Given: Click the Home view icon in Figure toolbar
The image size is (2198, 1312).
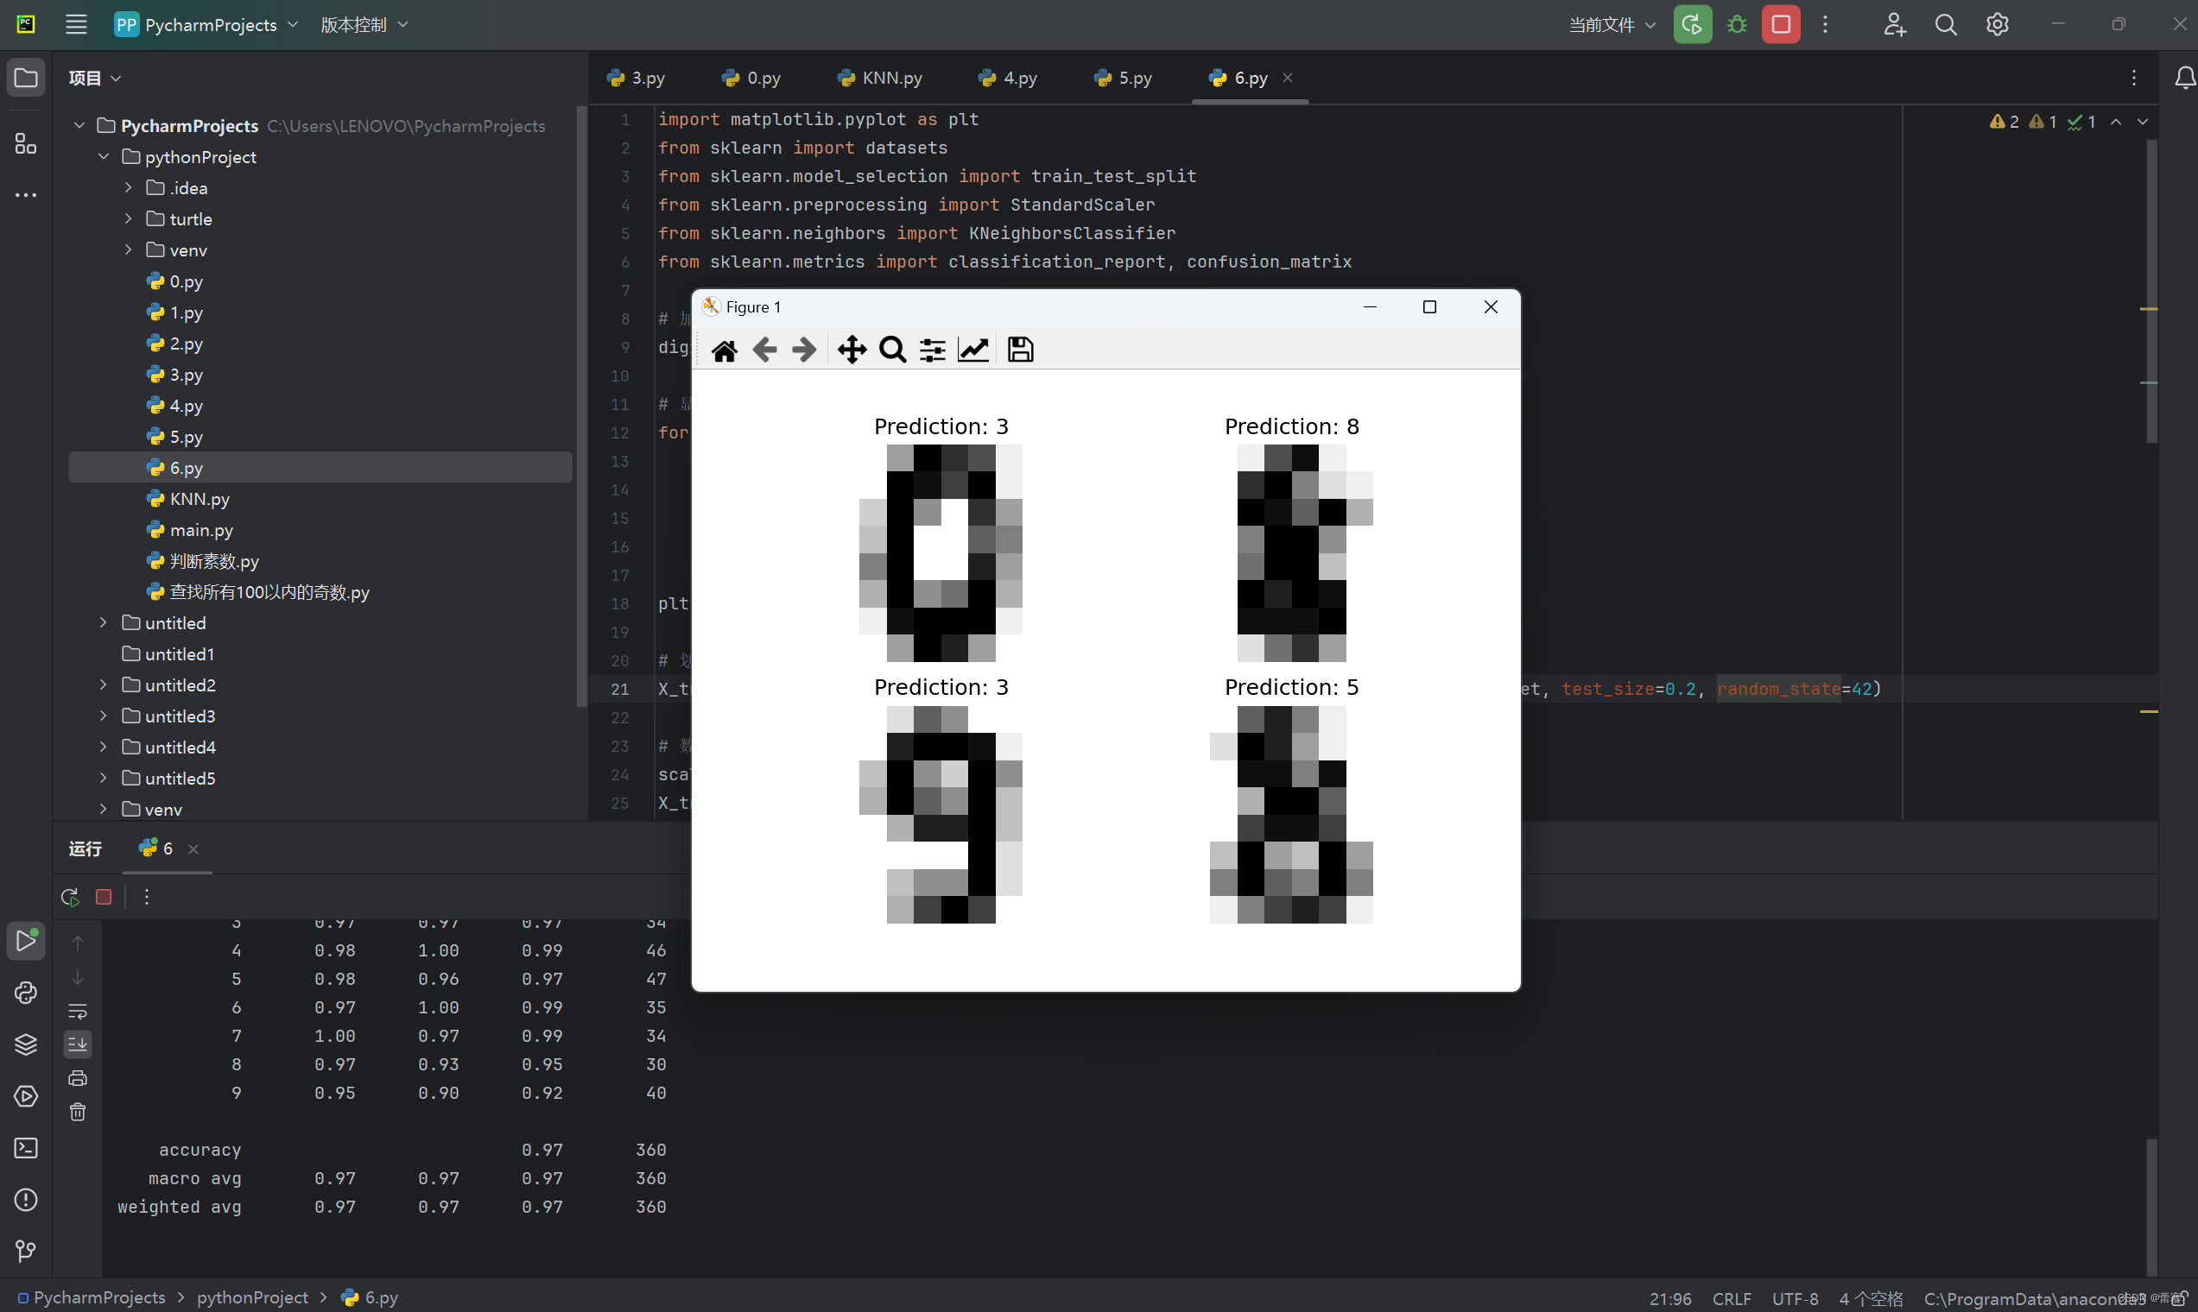Looking at the screenshot, I should tap(724, 350).
